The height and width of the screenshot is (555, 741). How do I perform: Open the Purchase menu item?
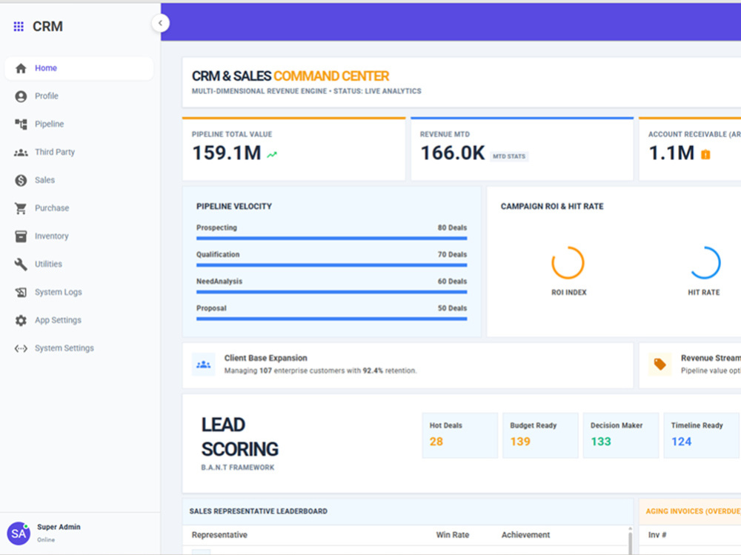79,208
